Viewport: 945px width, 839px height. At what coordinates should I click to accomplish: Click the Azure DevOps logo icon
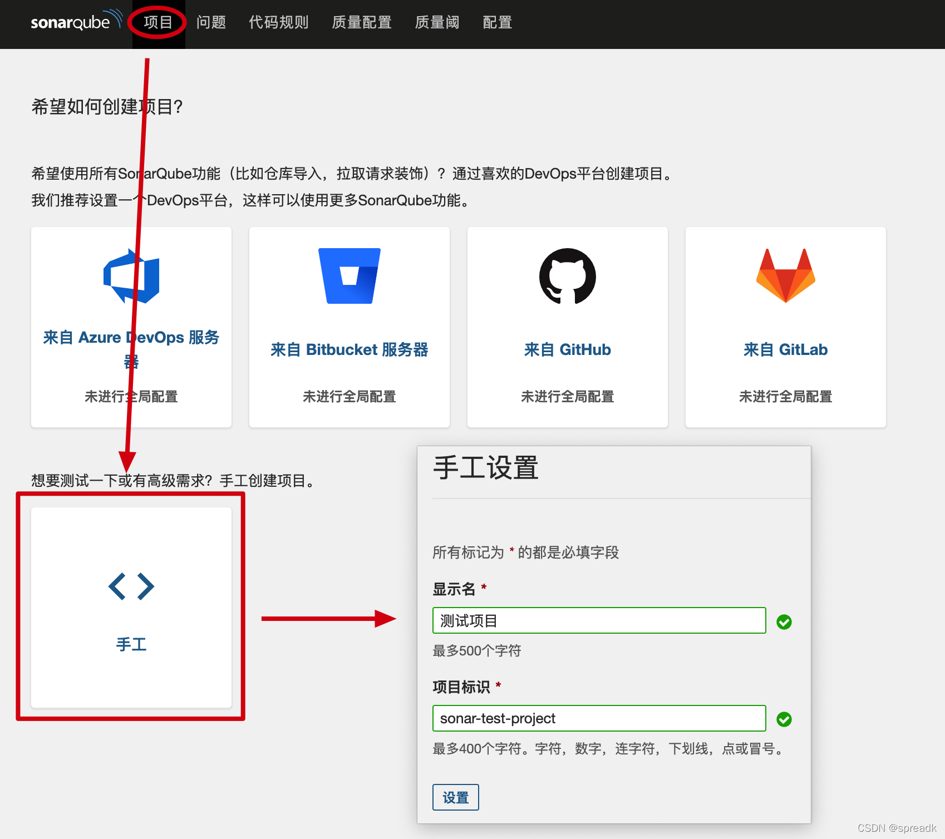pos(131,276)
